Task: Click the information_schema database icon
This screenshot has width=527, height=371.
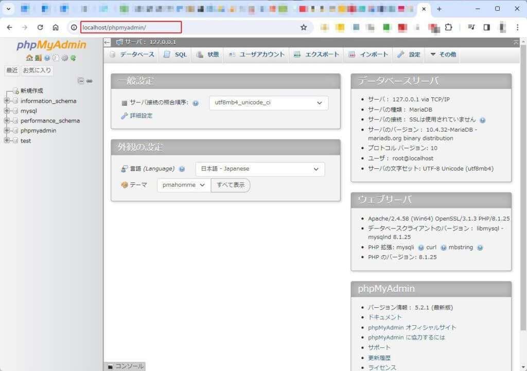Action: coord(15,101)
